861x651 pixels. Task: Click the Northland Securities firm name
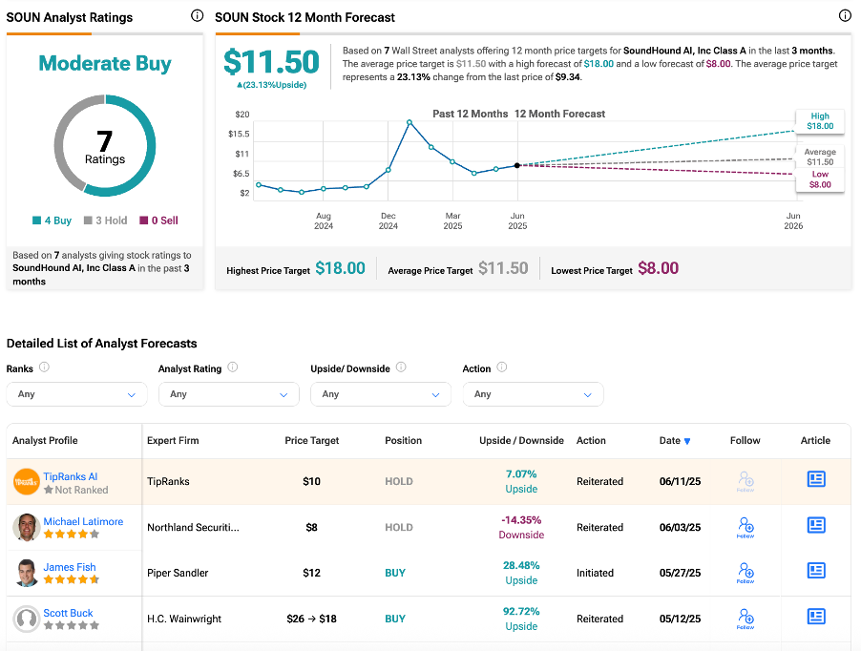(x=193, y=528)
